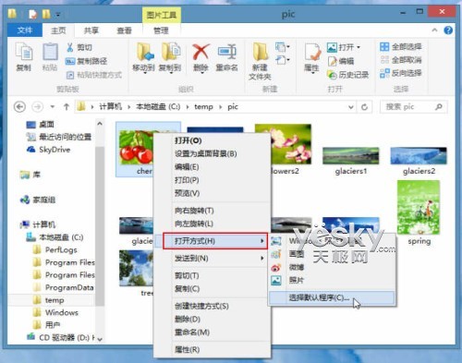Click 反向选择 in the select group

[x=401, y=73]
